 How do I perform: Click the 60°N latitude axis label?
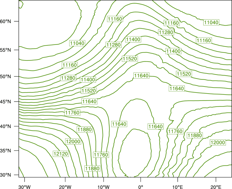click(x=6, y=21)
